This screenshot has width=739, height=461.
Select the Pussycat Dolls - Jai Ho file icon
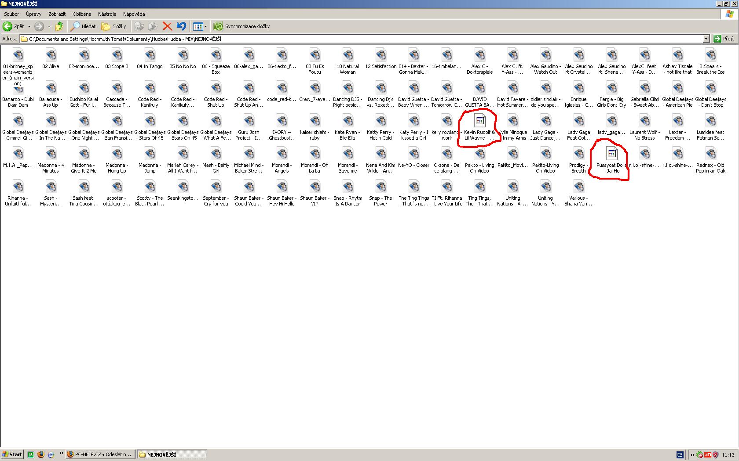click(611, 153)
